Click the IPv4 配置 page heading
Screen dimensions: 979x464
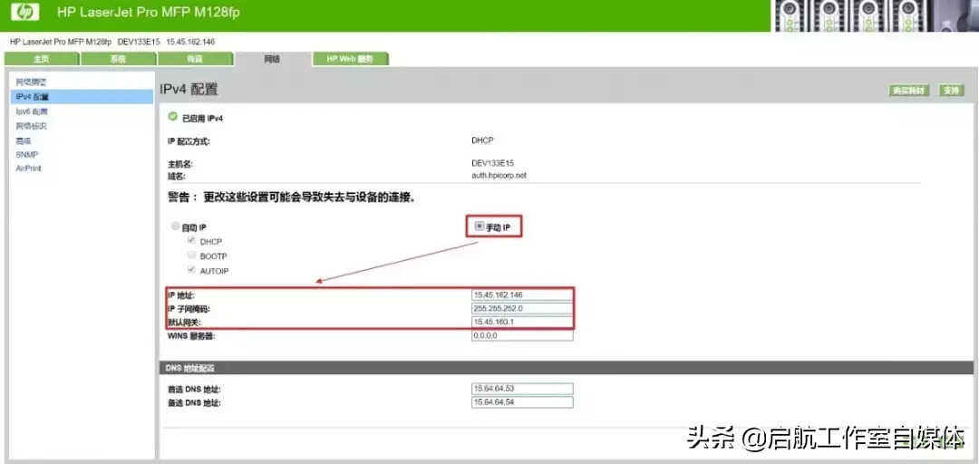pyautogui.click(x=189, y=90)
